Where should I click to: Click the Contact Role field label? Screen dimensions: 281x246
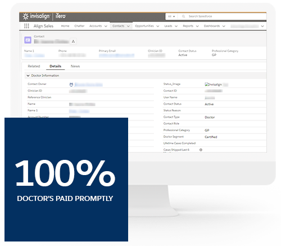coord(171,123)
